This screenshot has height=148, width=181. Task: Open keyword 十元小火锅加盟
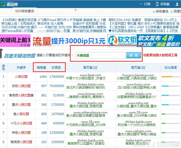click(x=21, y=123)
